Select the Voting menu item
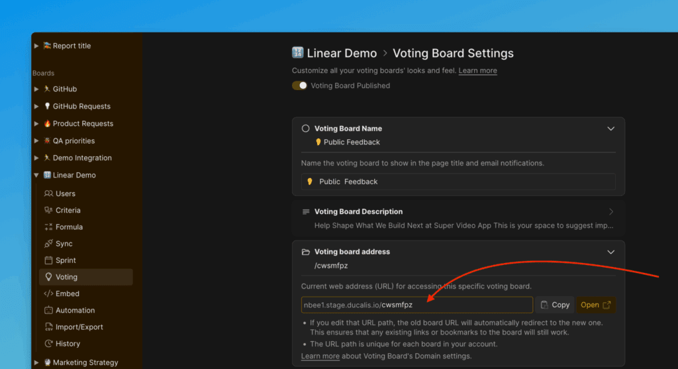The height and width of the screenshot is (369, 678). 66,277
